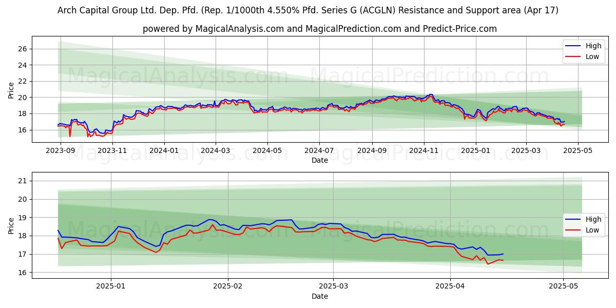The width and height of the screenshot is (616, 308).
Task: Click the top chart '2024-07' date label
Action: pos(319,151)
